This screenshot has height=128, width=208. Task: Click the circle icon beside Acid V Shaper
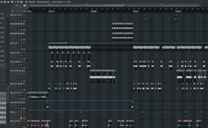tap(11, 84)
